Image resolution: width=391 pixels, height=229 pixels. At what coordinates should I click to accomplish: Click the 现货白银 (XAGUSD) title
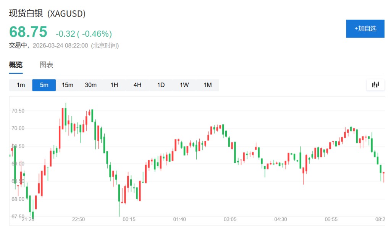point(47,13)
